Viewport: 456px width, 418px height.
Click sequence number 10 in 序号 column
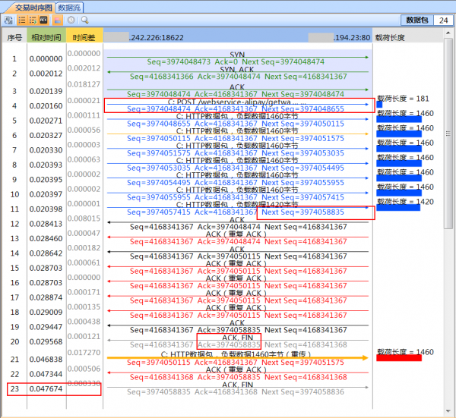point(14,194)
